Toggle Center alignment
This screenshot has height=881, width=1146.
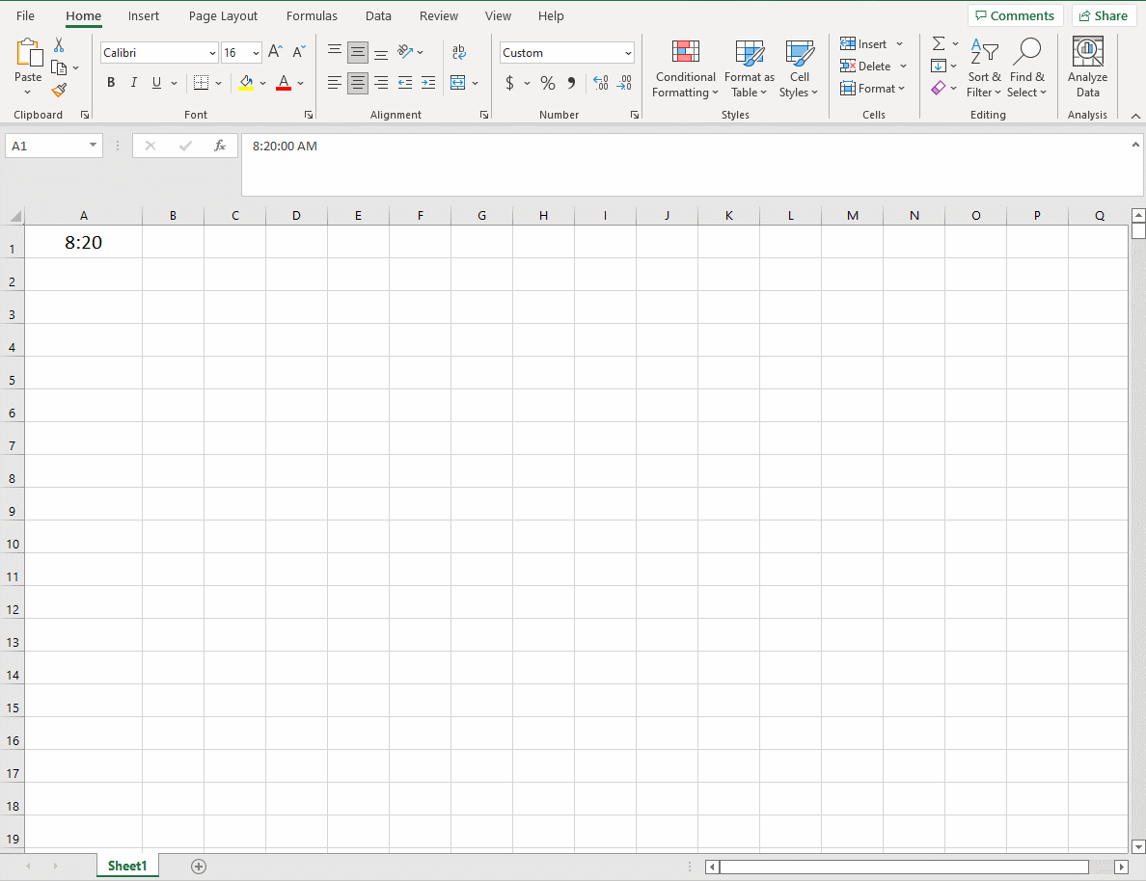pos(357,83)
